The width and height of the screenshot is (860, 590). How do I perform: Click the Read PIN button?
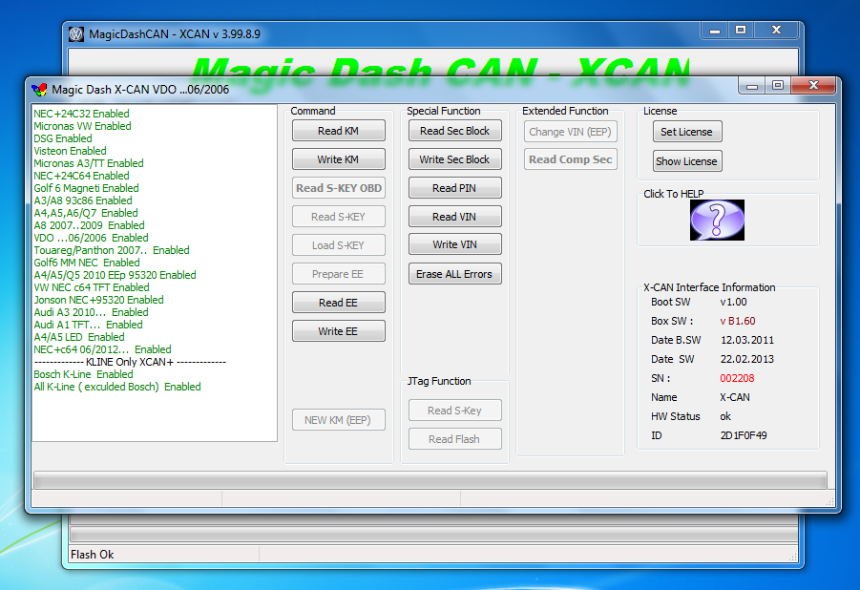point(454,187)
